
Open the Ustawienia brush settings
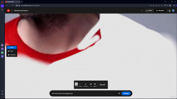click(x=85, y=85)
